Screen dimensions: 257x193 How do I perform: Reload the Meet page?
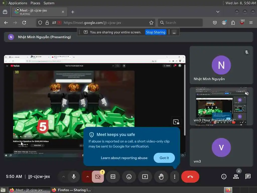tap(24, 23)
